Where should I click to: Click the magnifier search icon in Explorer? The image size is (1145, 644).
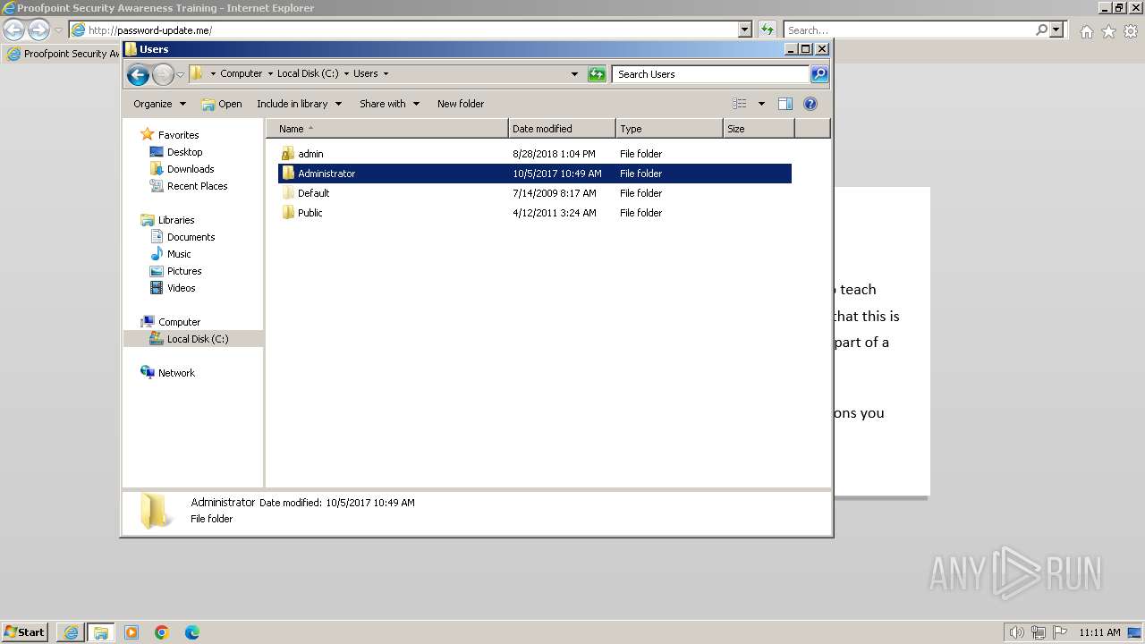[819, 74]
